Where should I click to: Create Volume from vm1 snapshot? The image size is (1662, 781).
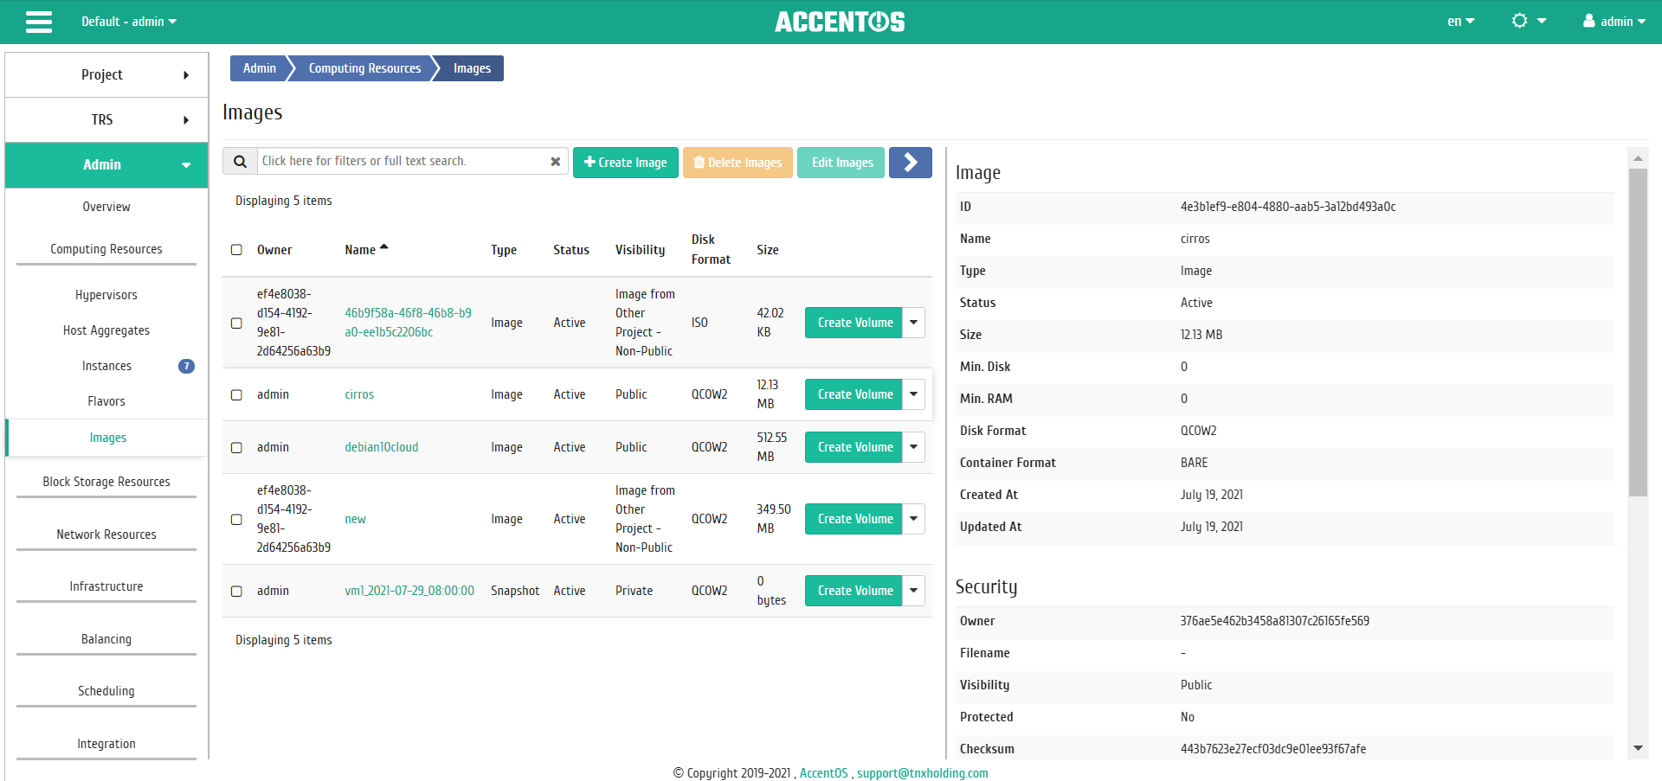click(x=854, y=591)
